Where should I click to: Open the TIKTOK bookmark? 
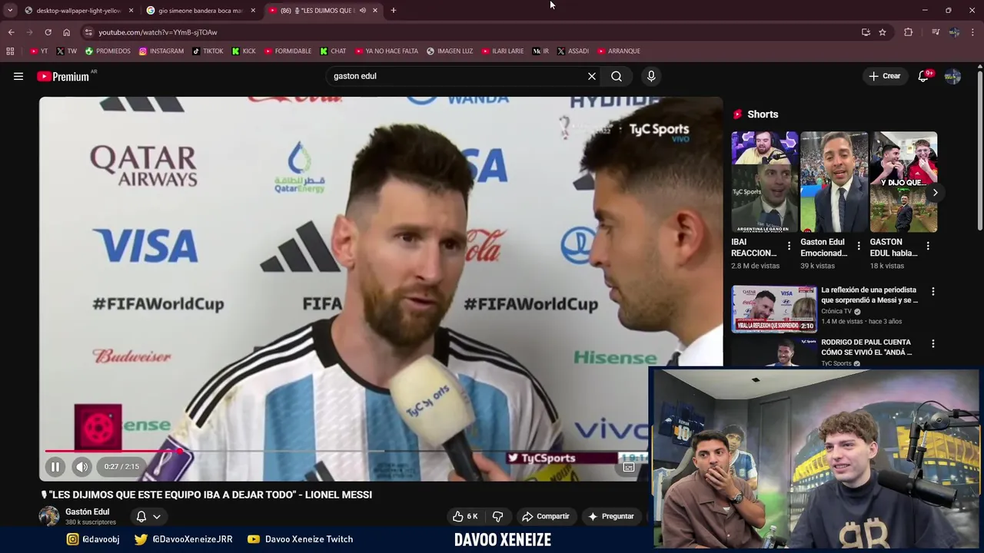tap(208, 51)
